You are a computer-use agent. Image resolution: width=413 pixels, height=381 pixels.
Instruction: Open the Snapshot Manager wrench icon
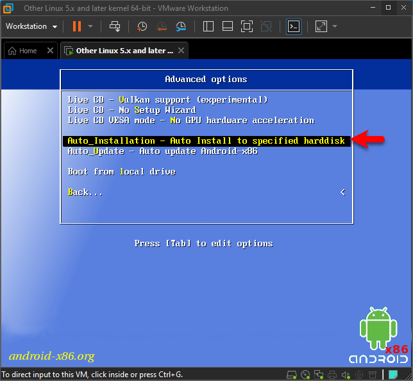click(x=181, y=26)
